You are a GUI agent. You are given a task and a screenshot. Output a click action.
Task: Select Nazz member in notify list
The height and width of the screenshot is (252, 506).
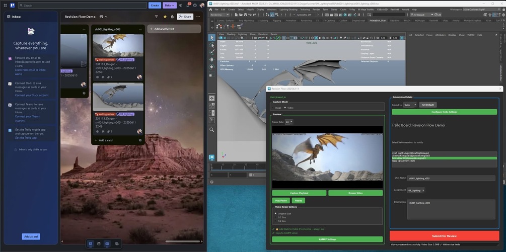445,161
